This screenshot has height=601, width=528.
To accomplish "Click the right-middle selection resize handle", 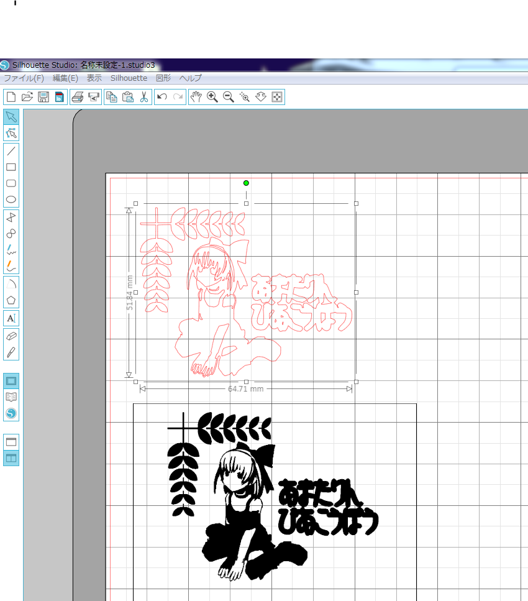I will pos(357,293).
